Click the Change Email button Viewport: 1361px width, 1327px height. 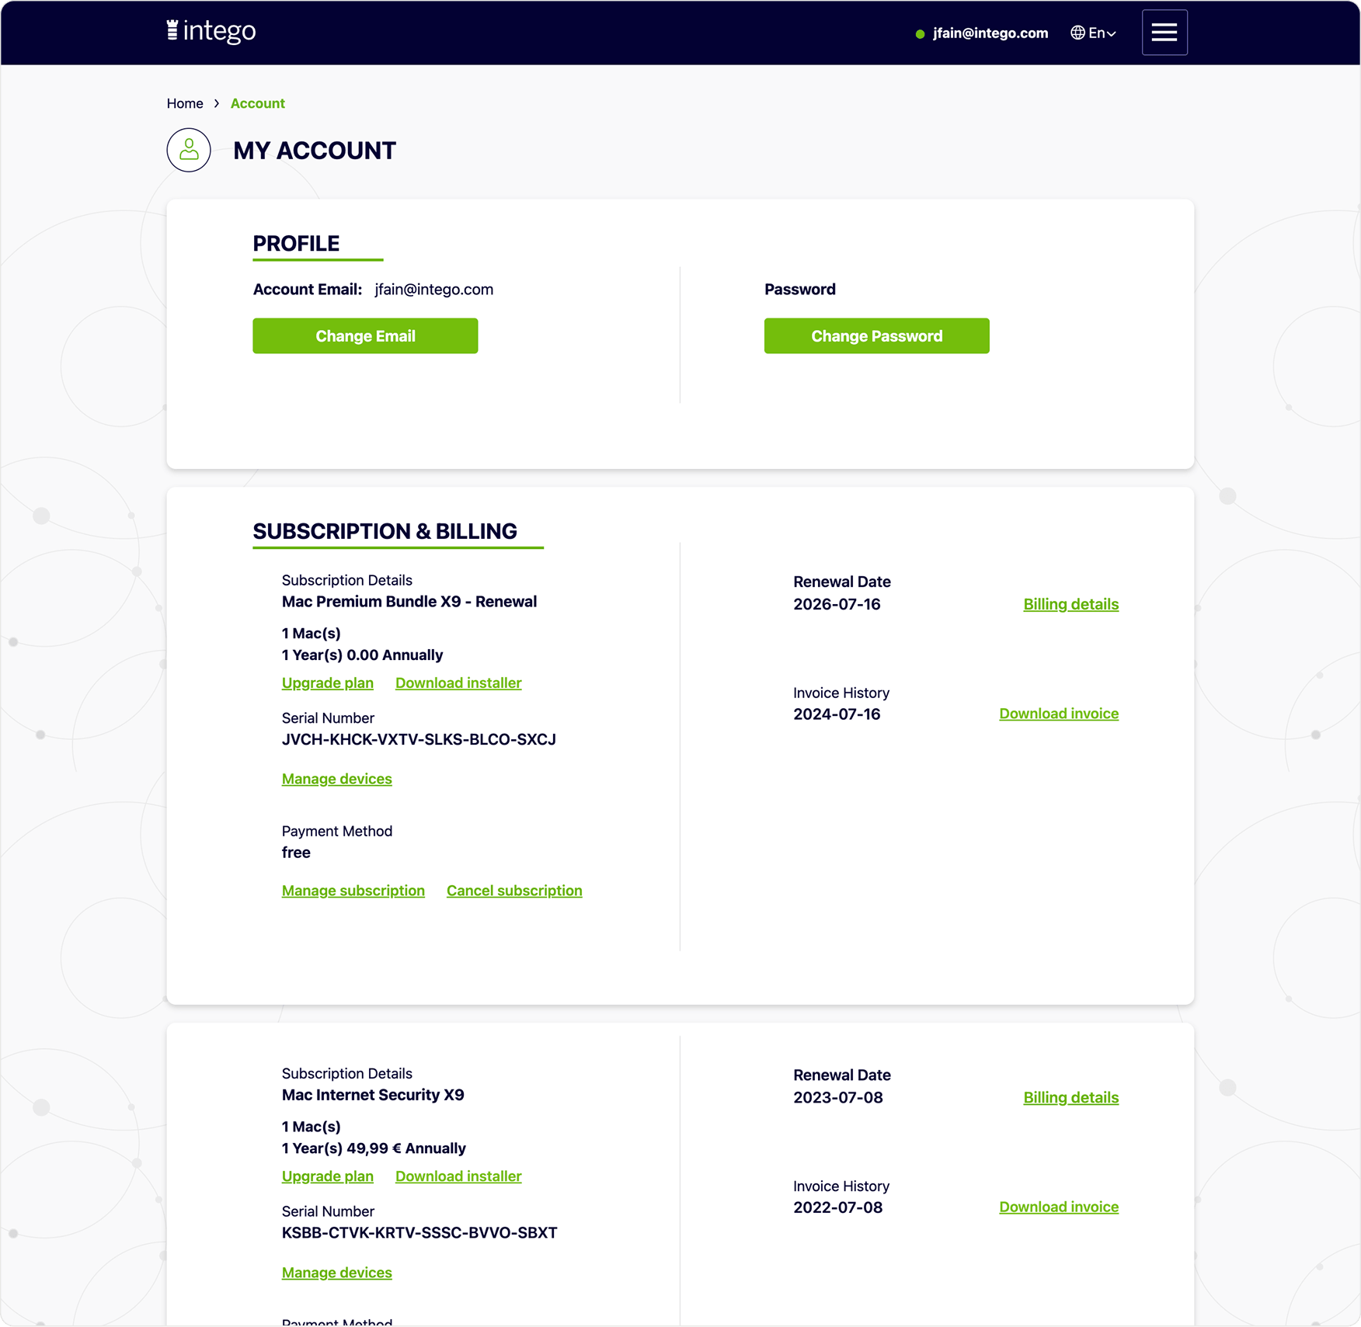(365, 336)
